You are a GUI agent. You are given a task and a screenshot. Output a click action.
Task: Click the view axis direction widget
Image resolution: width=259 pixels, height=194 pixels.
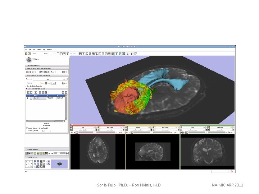29,164
